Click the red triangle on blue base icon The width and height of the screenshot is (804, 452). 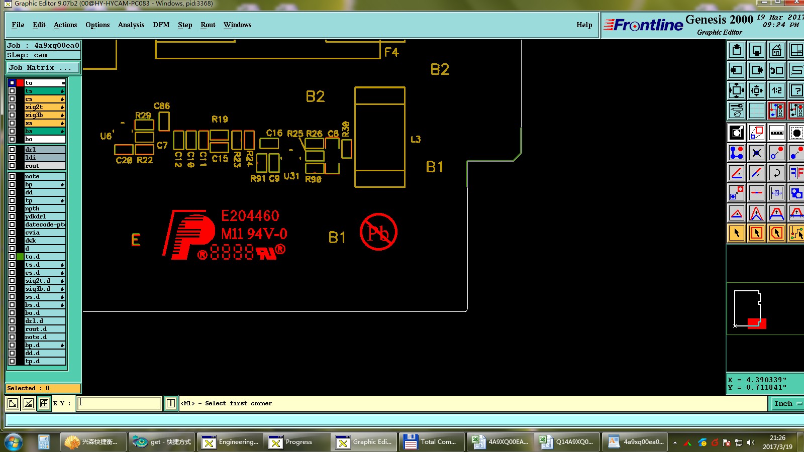[x=737, y=213]
